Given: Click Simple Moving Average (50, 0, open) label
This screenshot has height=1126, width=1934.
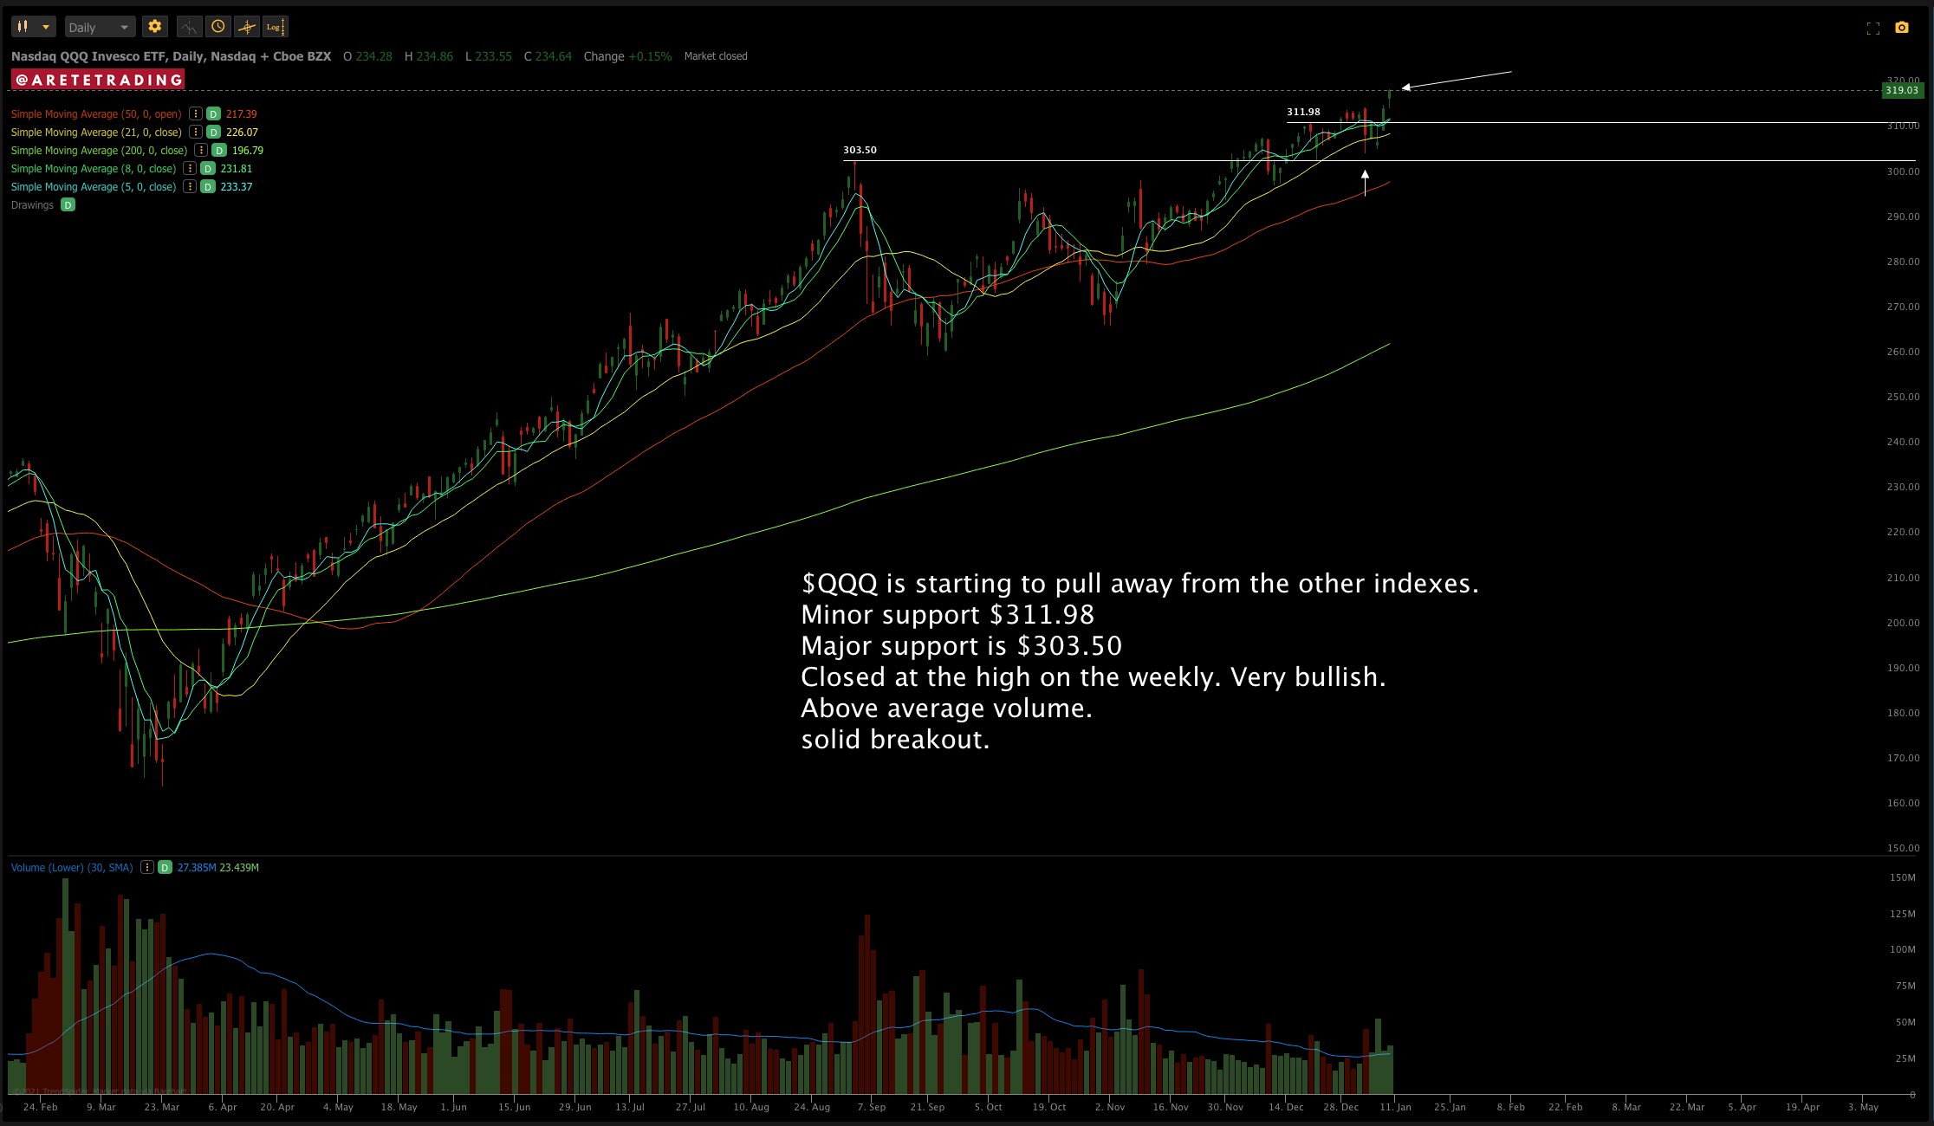Looking at the screenshot, I should coord(96,113).
